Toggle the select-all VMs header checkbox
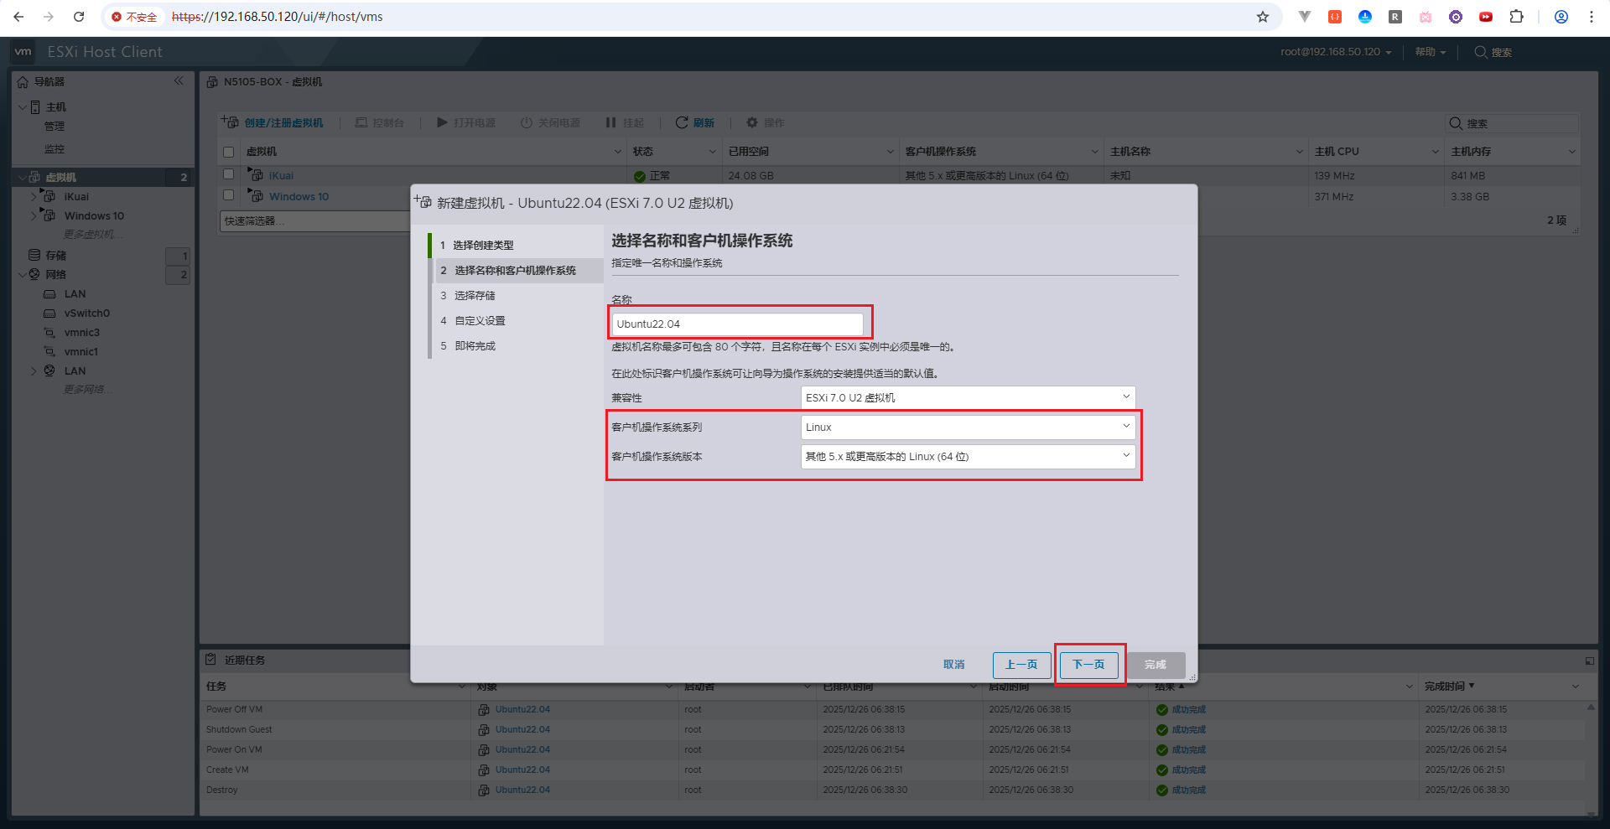This screenshot has height=829, width=1610. pos(228,152)
